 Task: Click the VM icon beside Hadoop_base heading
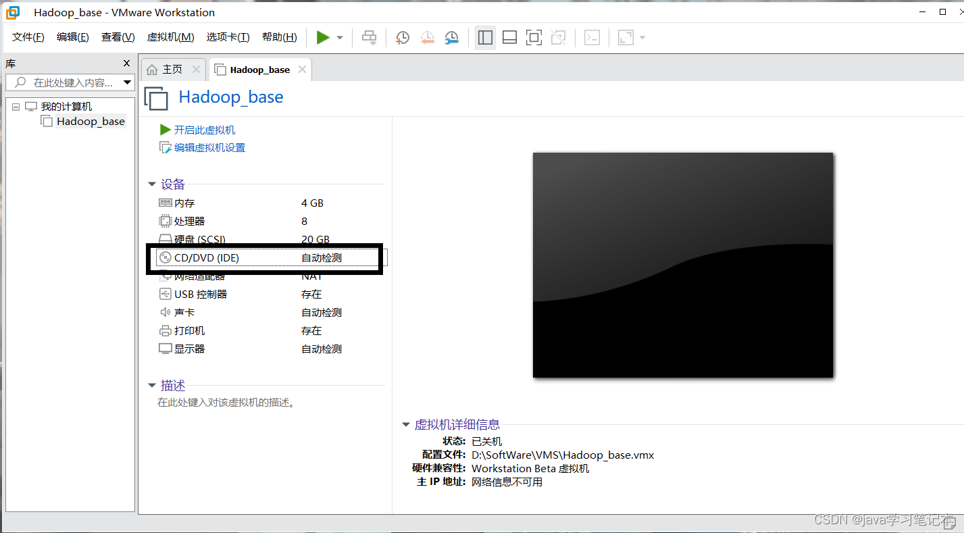click(156, 98)
